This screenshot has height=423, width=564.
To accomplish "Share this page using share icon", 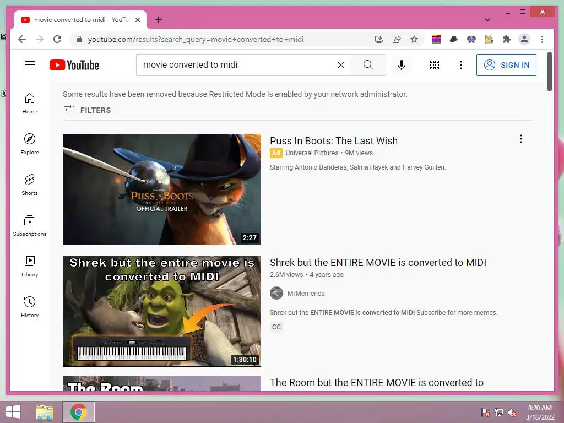I will [397, 39].
